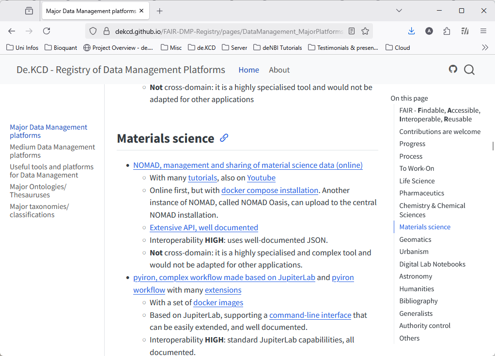Screen dimensions: 495x356
Task: Open Firefox downloads panel
Action: pyautogui.click(x=411, y=31)
